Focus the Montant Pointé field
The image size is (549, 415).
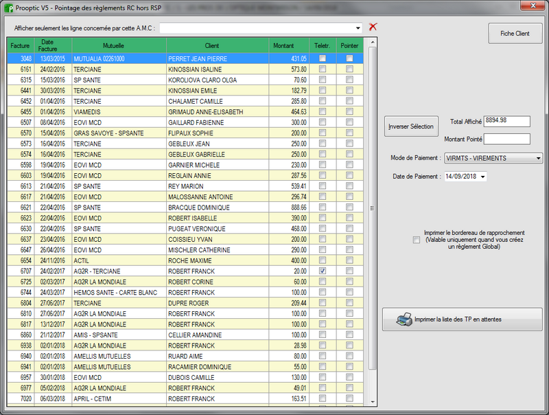coord(506,139)
